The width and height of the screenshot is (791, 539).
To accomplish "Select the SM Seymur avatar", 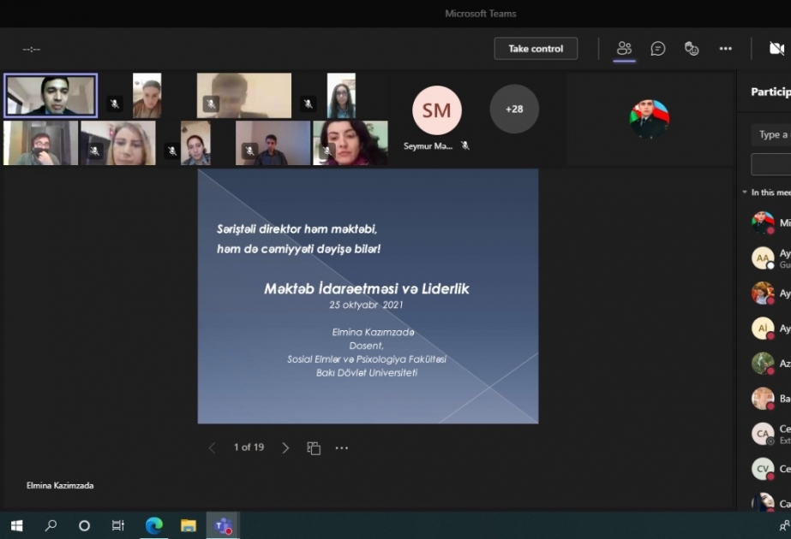I will [437, 110].
